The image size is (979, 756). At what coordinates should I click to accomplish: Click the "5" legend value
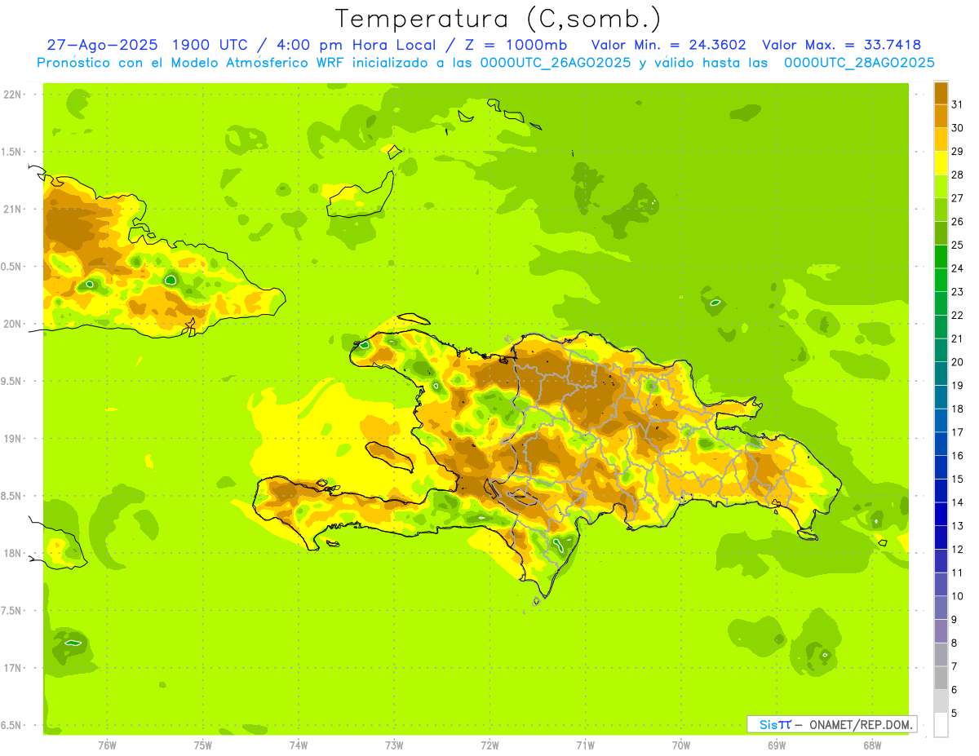tap(955, 713)
